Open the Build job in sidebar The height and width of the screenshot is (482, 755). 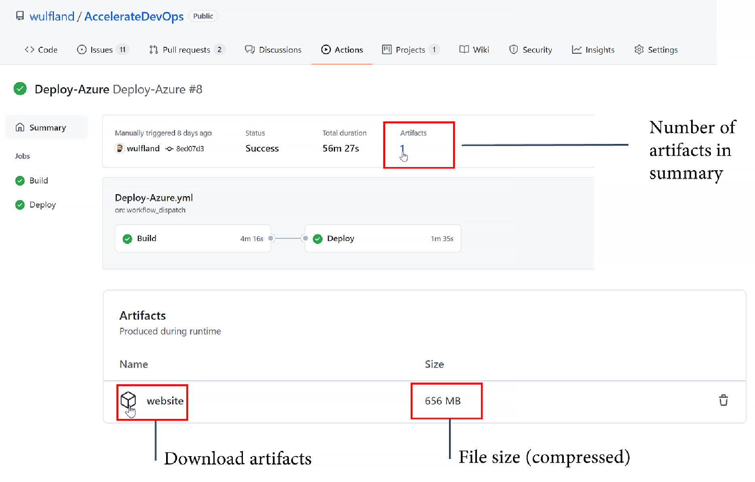pos(39,180)
